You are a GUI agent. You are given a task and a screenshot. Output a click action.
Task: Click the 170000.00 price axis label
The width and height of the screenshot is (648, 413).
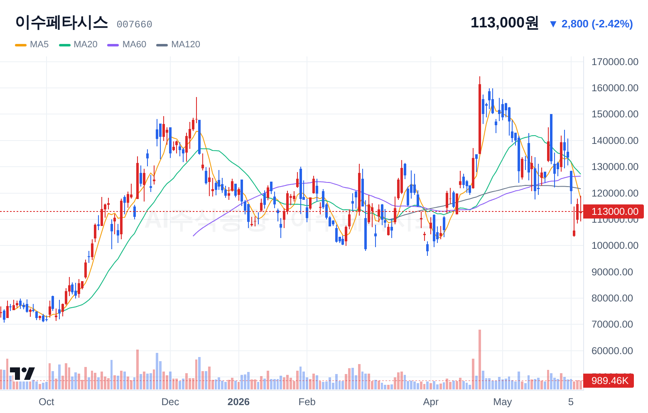615,62
